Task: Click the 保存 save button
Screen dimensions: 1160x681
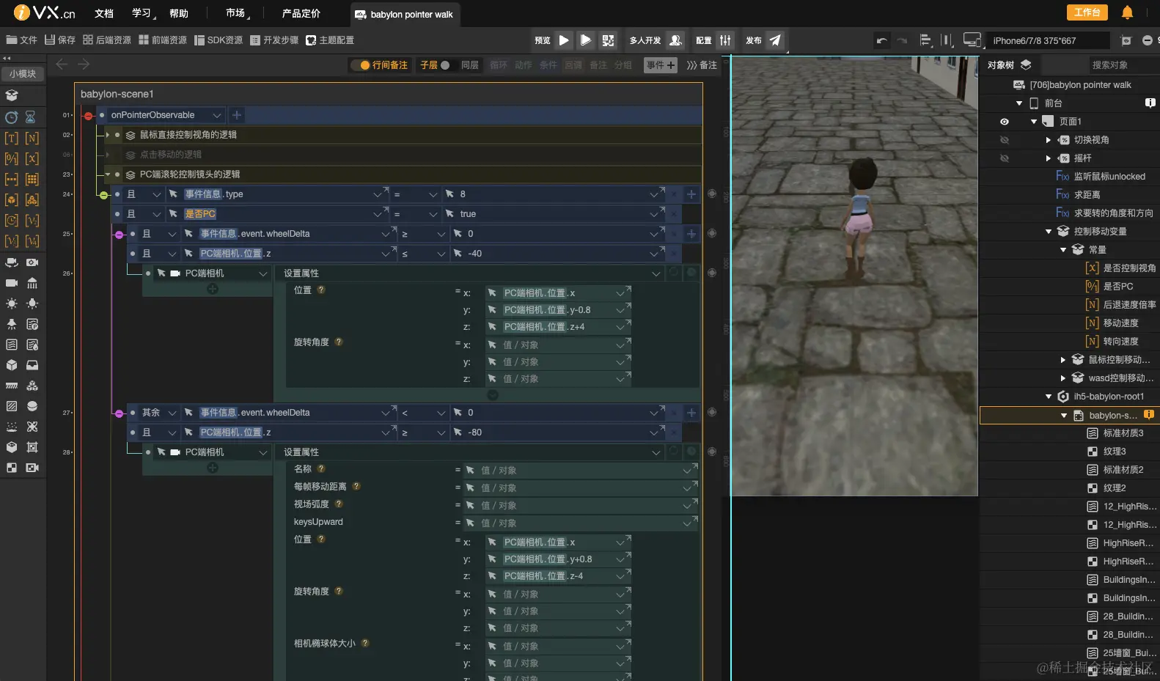Action: click(x=60, y=40)
